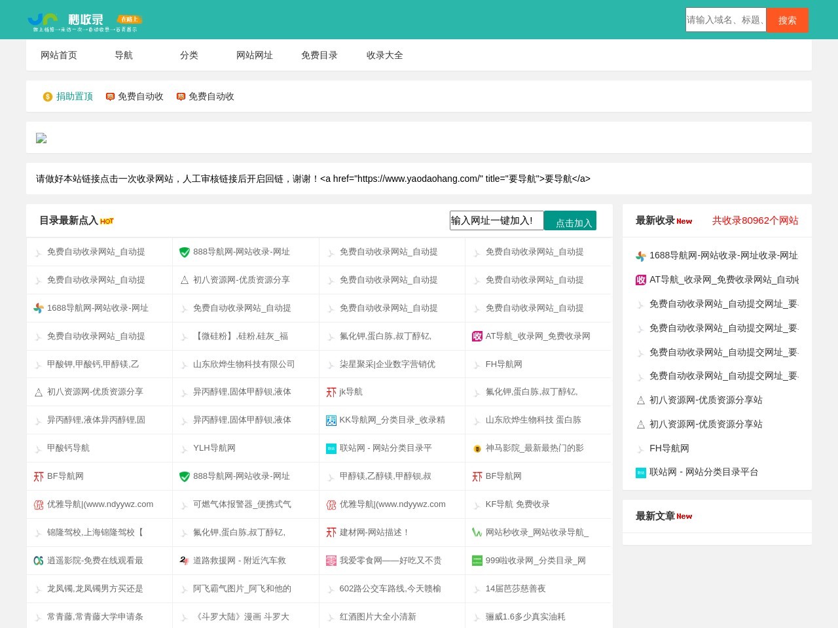Image resolution: width=838 pixels, height=628 pixels.
Task: Open FH导航网 link in 最新收录 sidebar
Action: [669, 448]
